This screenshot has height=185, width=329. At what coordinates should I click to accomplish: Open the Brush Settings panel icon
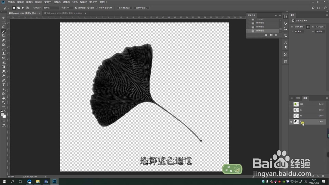(285, 24)
